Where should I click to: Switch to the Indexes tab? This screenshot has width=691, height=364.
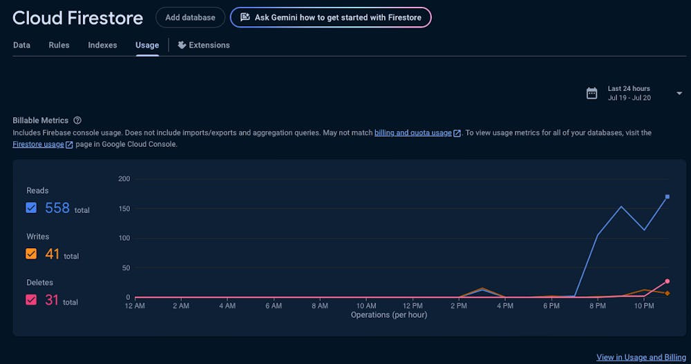103,45
